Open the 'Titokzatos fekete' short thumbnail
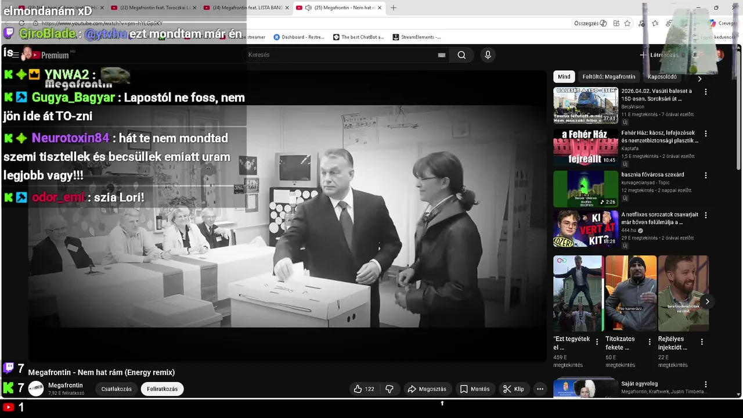 [631, 293]
